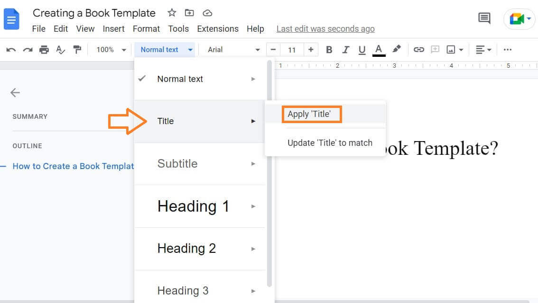Open 'How to Create a Book Template' in outline
Viewport: 538px width, 303px height.
coord(71,166)
